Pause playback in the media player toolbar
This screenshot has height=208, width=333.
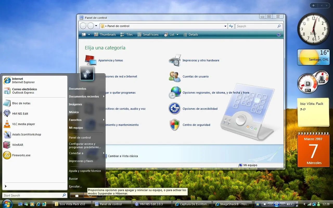click(277, 204)
